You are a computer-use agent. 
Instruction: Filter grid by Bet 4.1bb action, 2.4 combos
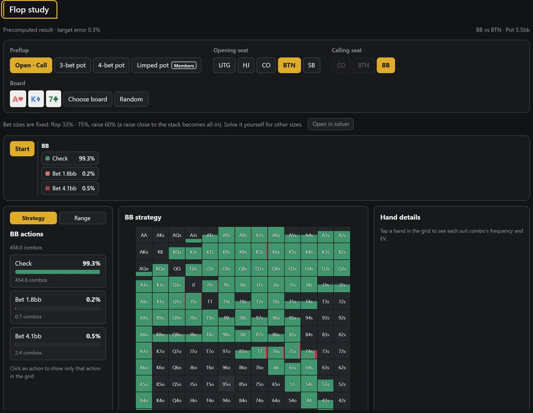point(58,344)
